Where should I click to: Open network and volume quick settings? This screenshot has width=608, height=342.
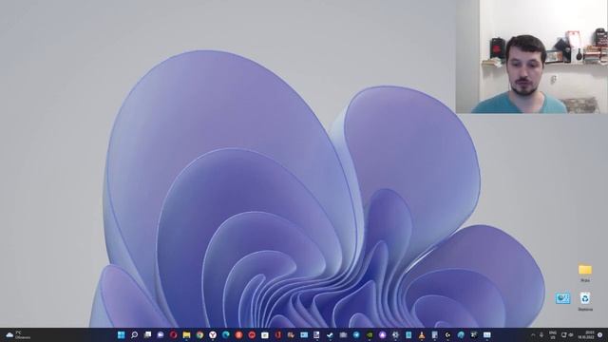[567, 335]
